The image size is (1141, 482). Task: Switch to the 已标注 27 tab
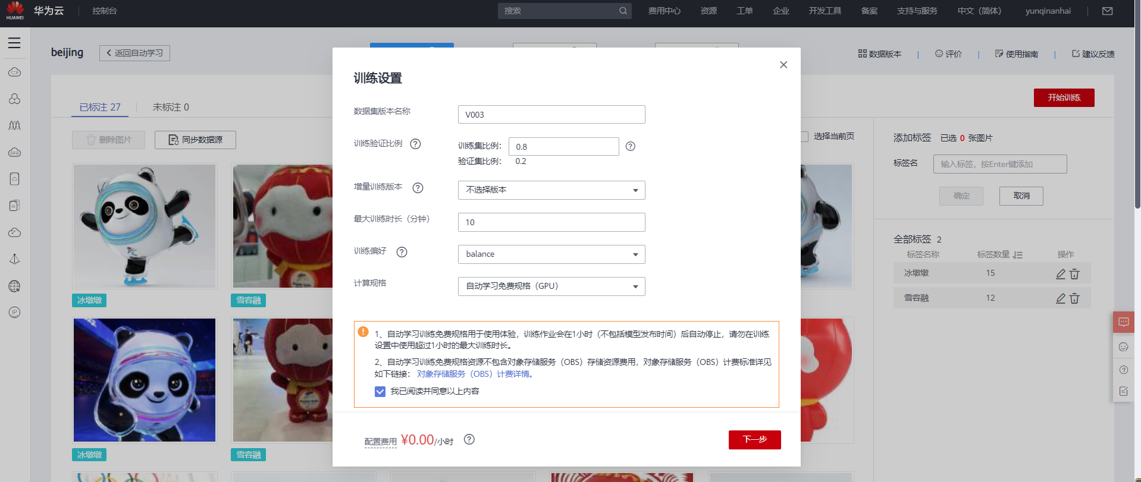100,107
